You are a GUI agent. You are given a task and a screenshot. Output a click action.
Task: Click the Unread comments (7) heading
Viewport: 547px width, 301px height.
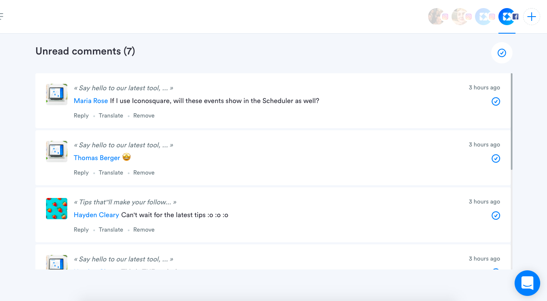85,51
